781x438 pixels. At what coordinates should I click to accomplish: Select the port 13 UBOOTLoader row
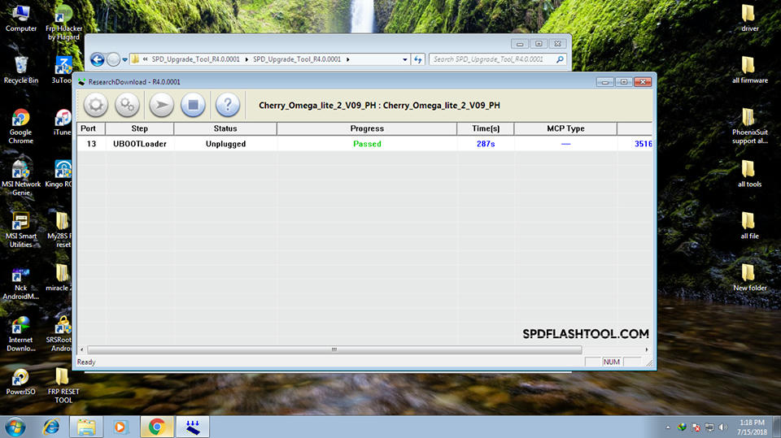coord(325,144)
